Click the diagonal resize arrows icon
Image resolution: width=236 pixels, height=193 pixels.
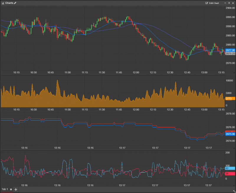point(234,191)
